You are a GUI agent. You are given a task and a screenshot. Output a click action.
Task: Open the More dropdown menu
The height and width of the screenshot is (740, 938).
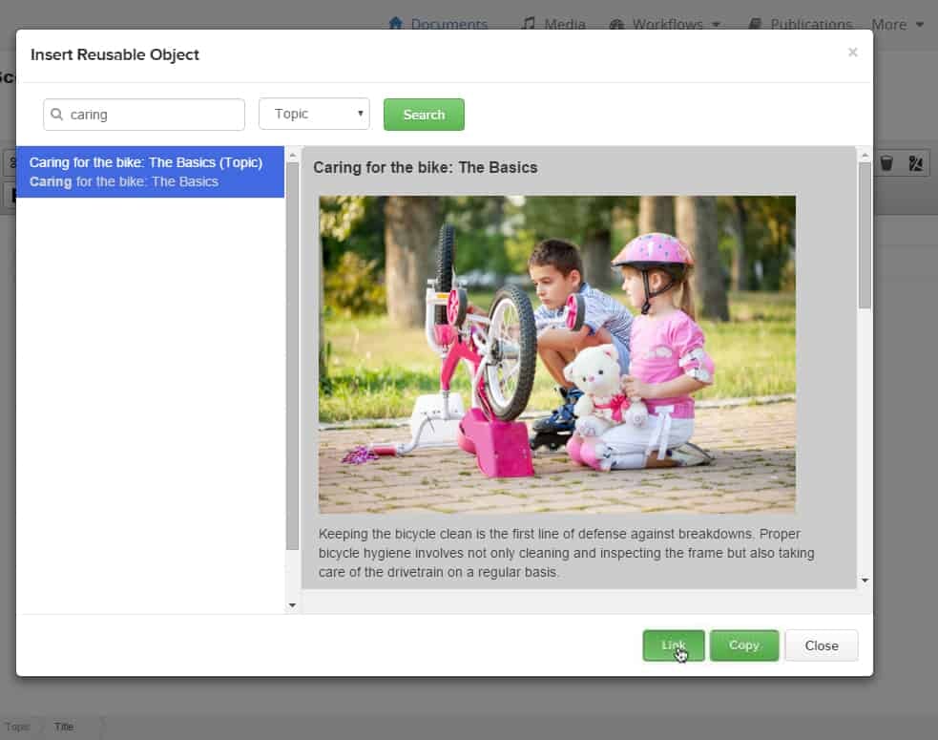pos(897,24)
